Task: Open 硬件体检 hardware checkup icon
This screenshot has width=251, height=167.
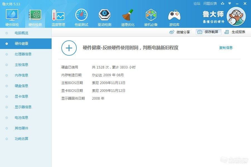Action: pos(12,15)
